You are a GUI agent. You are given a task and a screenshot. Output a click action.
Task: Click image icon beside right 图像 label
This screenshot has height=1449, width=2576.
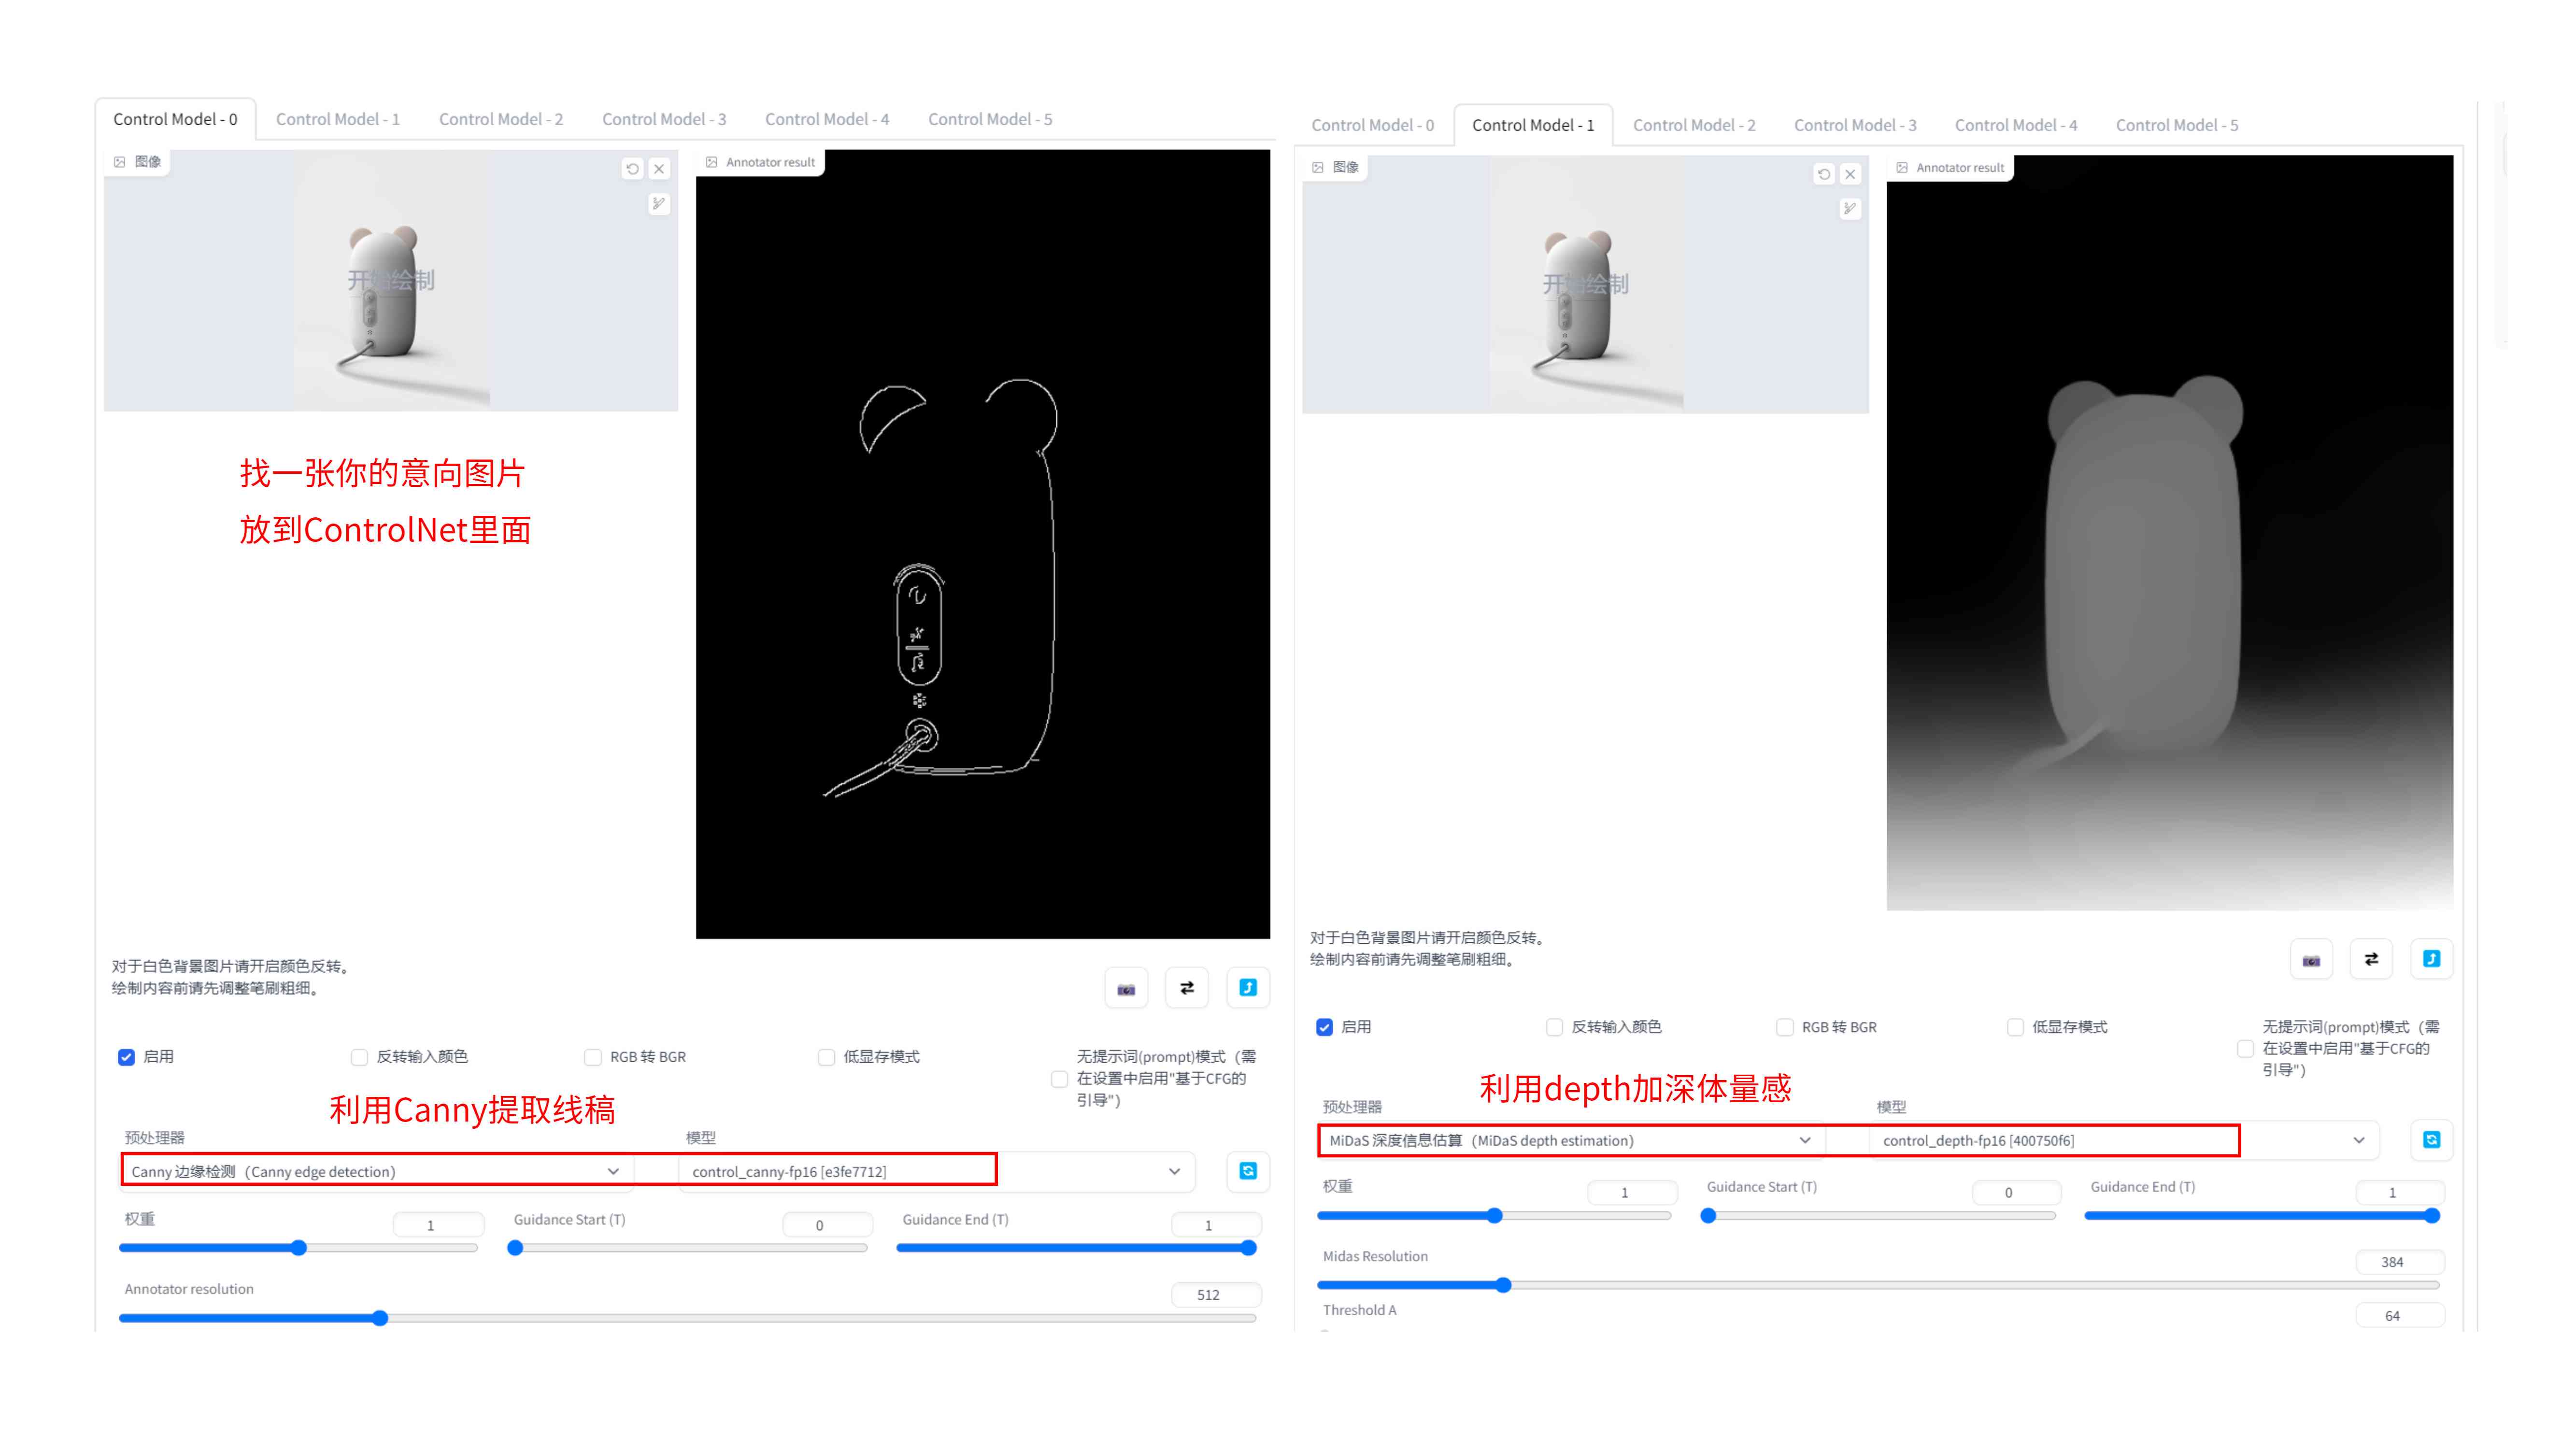1318,167
